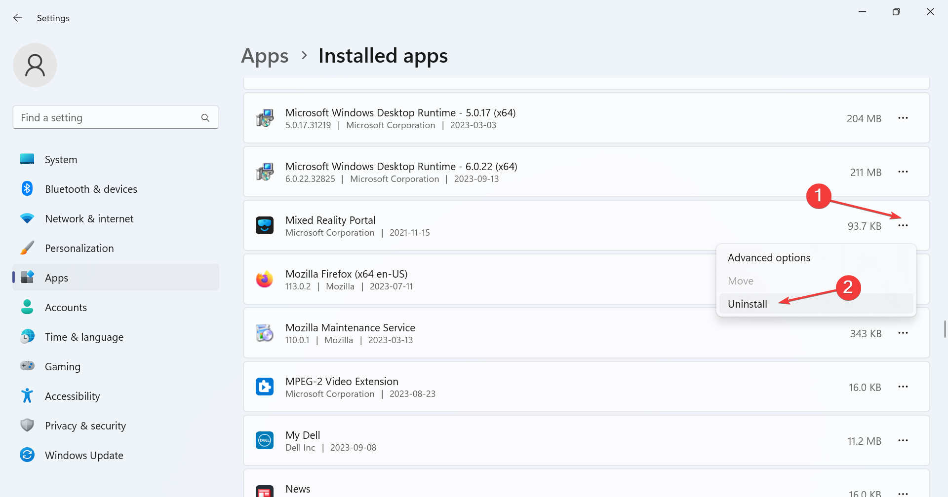Open more options for Mixed Reality Portal
Screen dimensions: 948x497
point(903,225)
